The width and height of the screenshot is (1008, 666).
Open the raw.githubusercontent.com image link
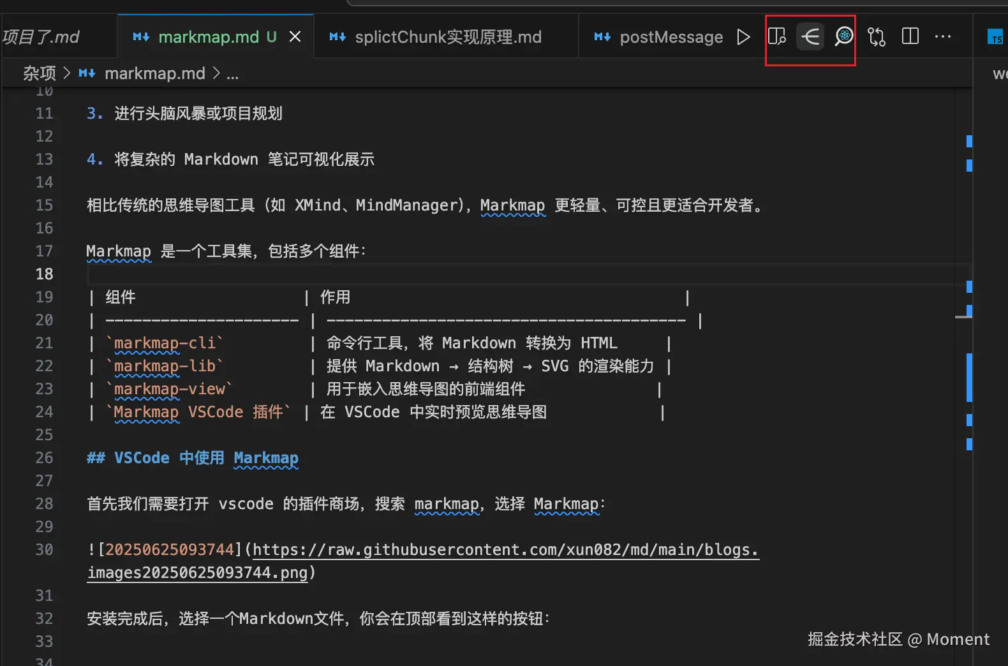(x=424, y=561)
